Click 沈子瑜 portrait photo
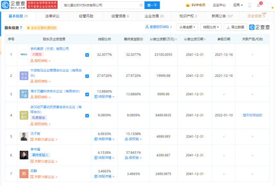275x186 pixels. (x=24, y=137)
